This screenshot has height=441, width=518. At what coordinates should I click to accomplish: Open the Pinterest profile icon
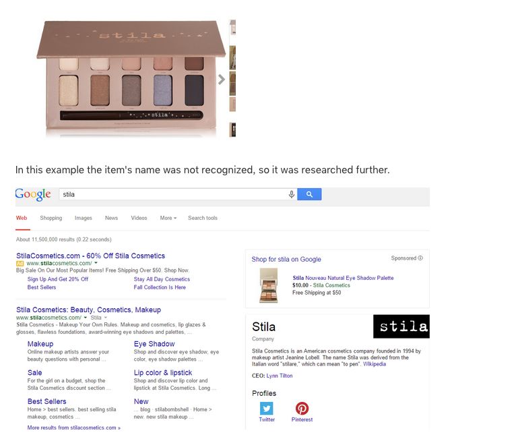(302, 408)
